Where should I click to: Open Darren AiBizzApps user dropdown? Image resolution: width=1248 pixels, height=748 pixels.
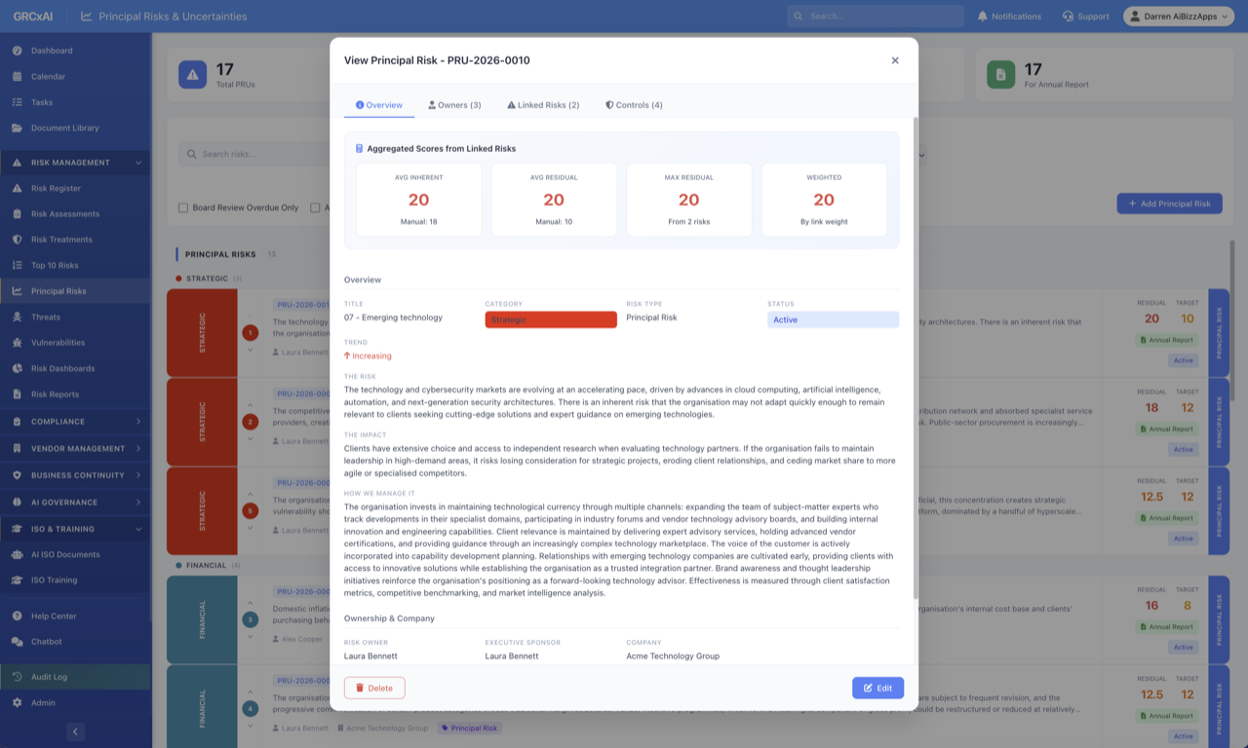(x=1178, y=17)
